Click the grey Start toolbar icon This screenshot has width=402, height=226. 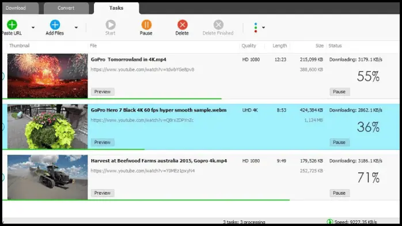(111, 25)
